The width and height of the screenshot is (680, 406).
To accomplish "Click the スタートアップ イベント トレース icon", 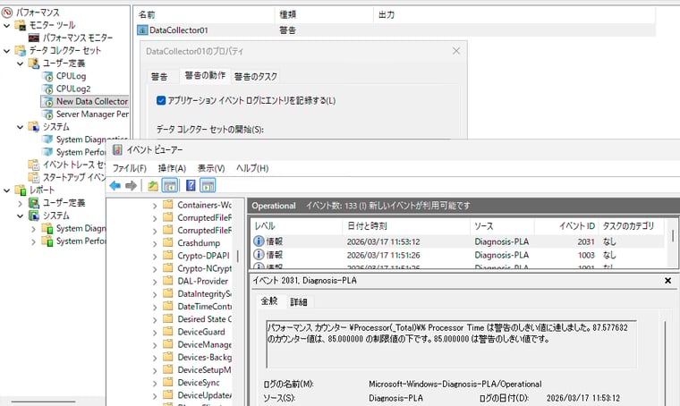I will (x=33, y=177).
